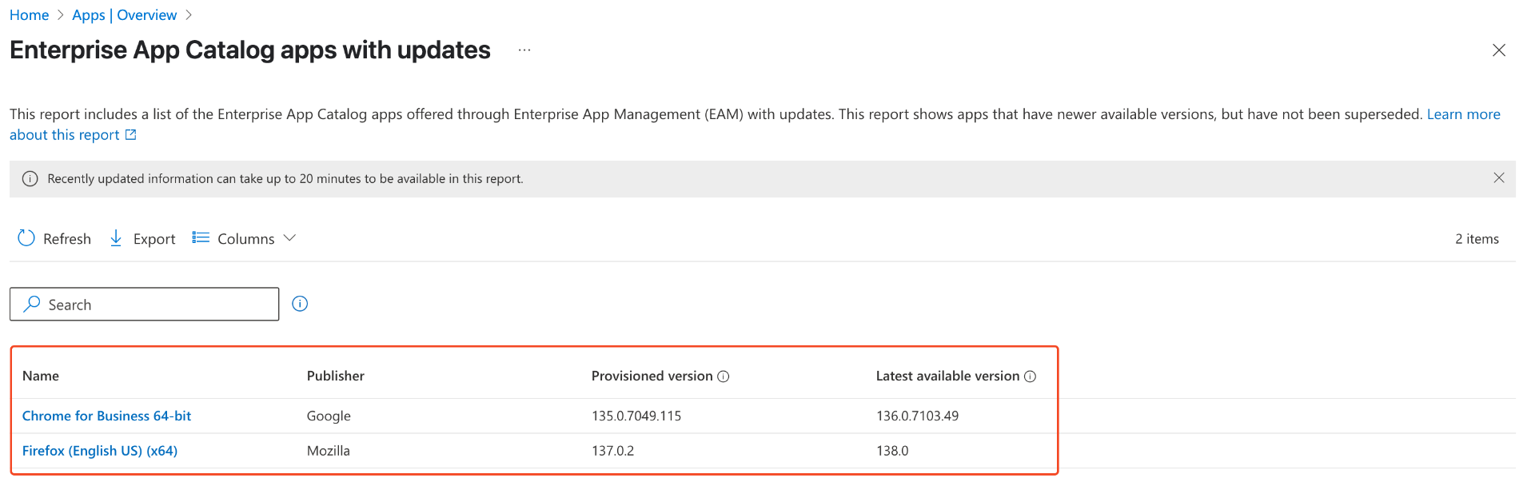Click the Refresh button label

pyautogui.click(x=67, y=239)
